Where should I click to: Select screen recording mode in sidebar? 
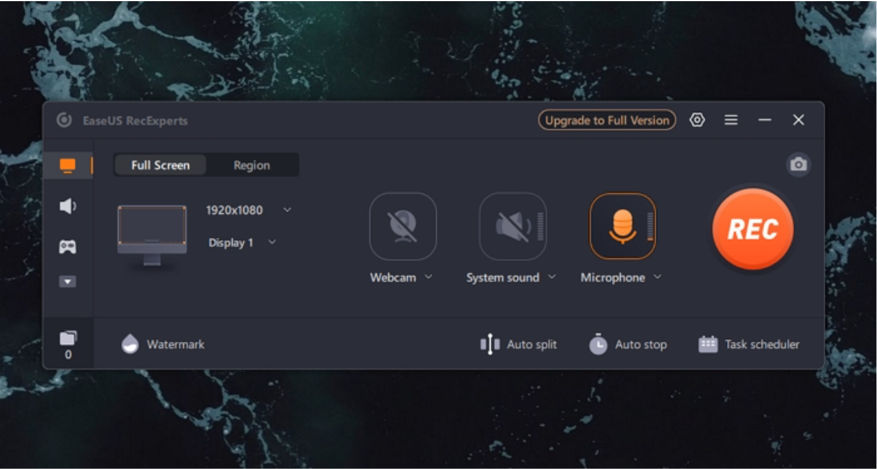[x=67, y=166]
